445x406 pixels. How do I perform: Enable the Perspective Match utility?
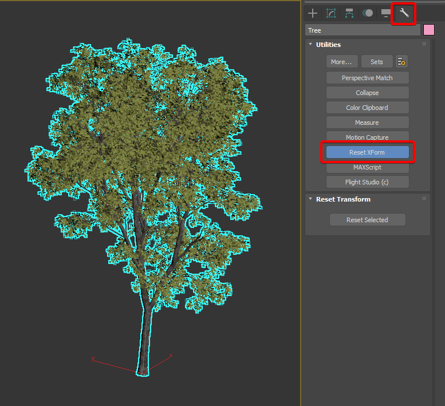tap(367, 78)
